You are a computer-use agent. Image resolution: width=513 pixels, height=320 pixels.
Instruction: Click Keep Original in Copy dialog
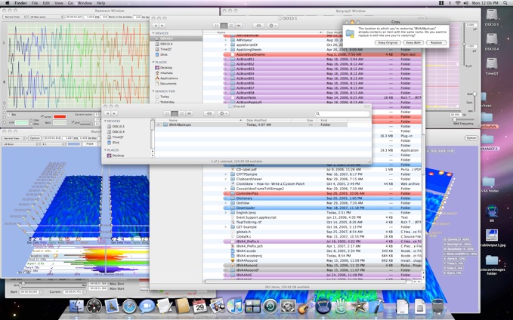click(x=388, y=43)
